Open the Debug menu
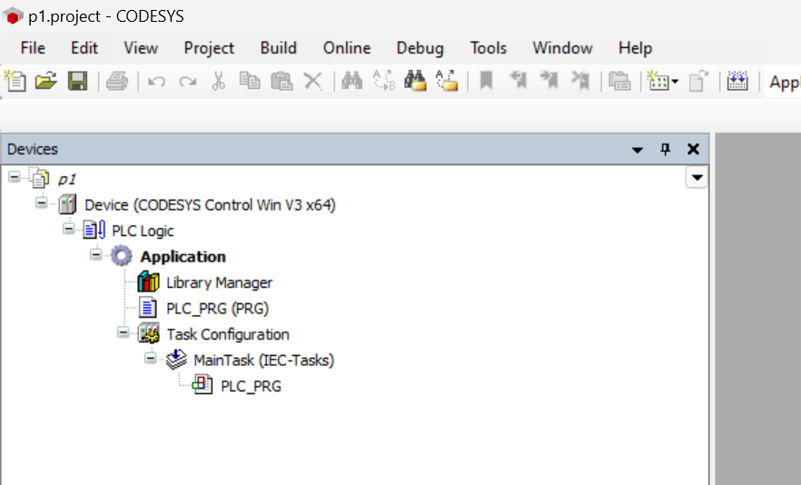The height and width of the screenshot is (485, 801). (420, 48)
